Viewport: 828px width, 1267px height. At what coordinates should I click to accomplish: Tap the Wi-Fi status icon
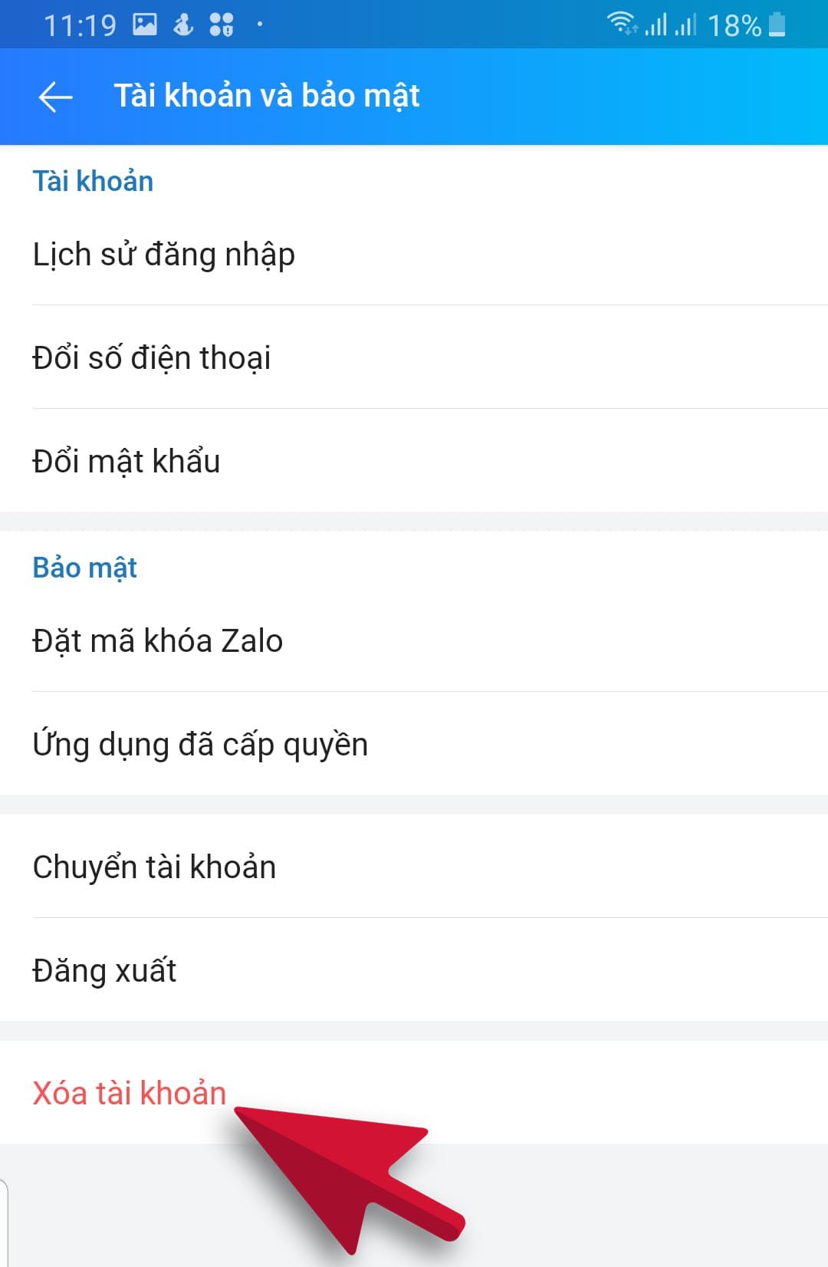click(622, 25)
